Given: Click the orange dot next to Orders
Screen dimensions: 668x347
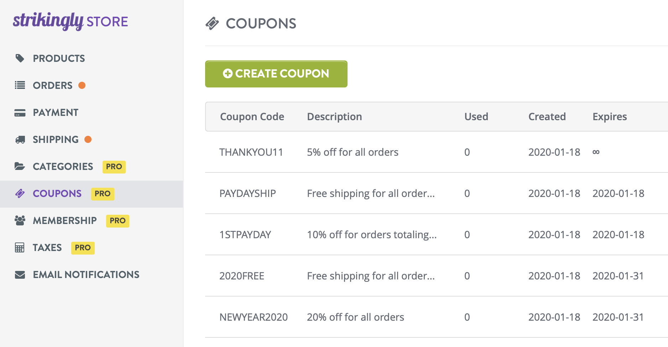Looking at the screenshot, I should [82, 85].
